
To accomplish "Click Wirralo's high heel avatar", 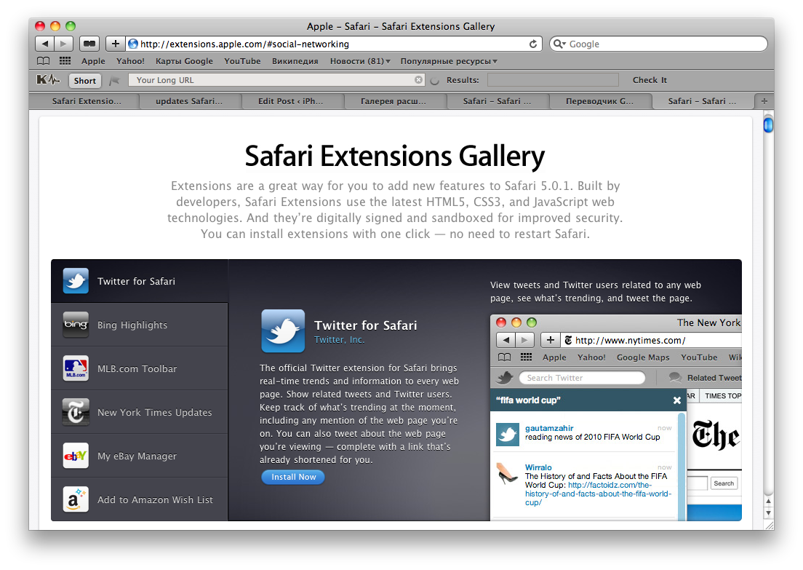I will [x=508, y=473].
